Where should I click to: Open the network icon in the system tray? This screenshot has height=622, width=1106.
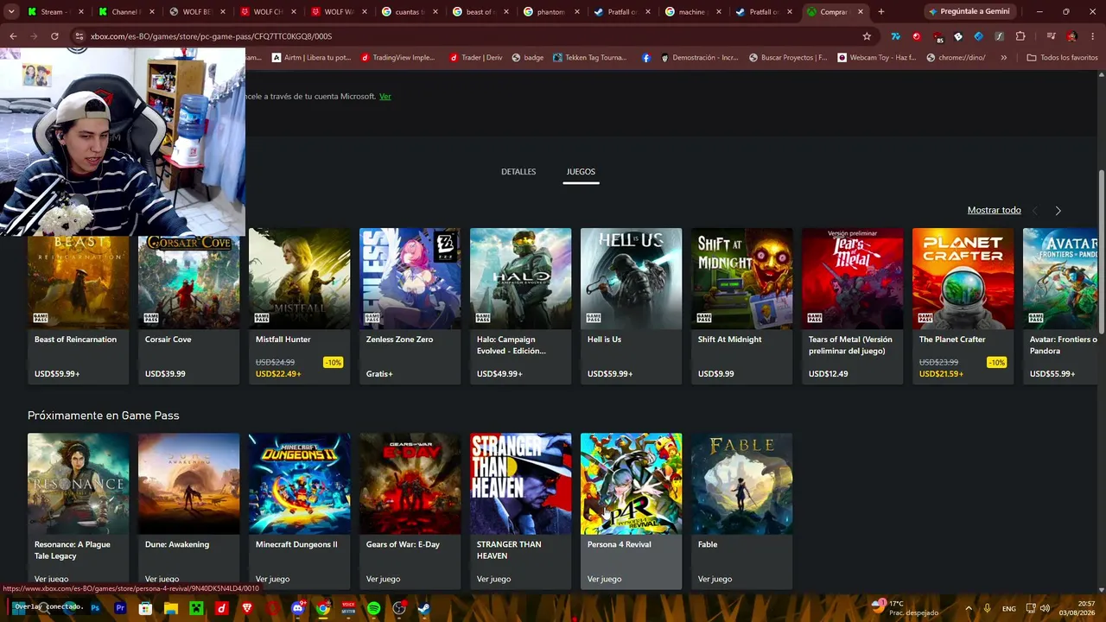[x=1031, y=608]
